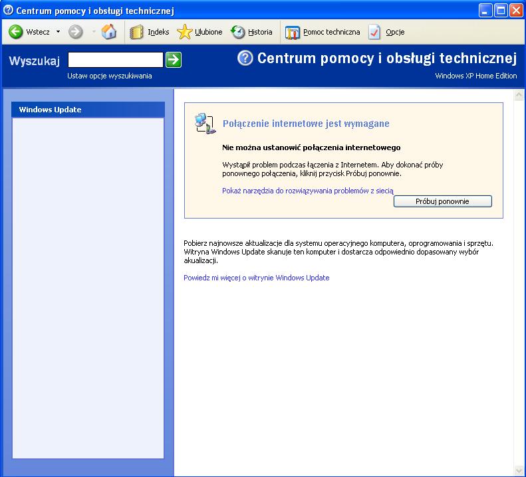
Task: Open Powiedz mi więcej o Windows Update
Action: click(x=256, y=278)
